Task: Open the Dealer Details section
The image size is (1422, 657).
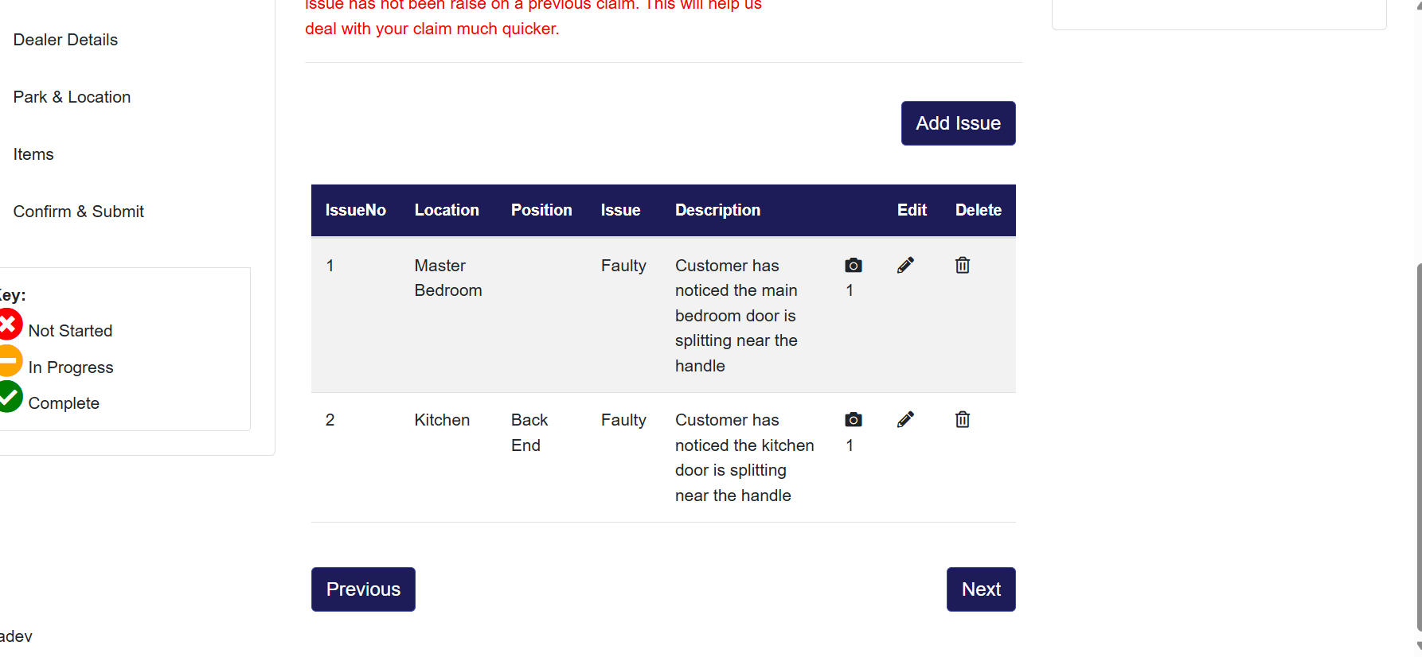Action: tap(65, 40)
